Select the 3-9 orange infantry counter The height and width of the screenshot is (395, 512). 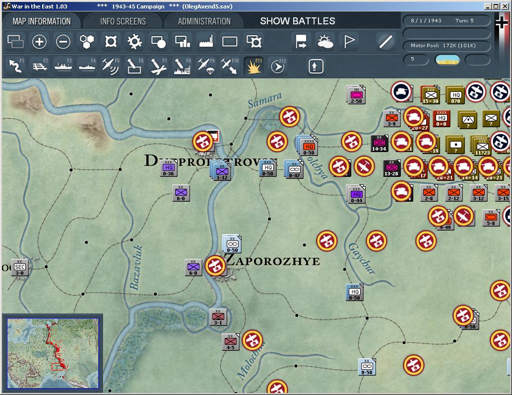[x=392, y=119]
